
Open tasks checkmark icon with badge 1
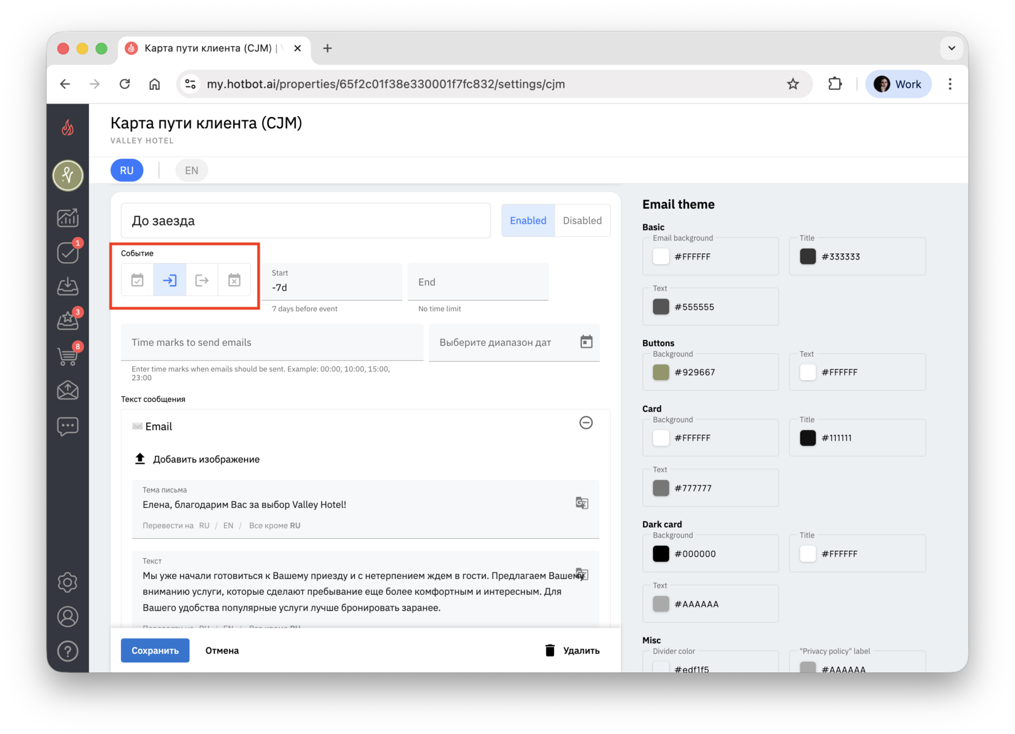click(x=68, y=252)
